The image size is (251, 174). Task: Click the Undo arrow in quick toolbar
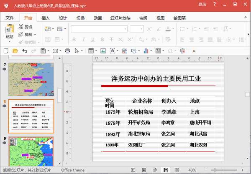(24, 50)
